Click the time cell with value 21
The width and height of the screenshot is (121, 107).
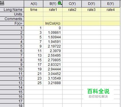(34, 74)
